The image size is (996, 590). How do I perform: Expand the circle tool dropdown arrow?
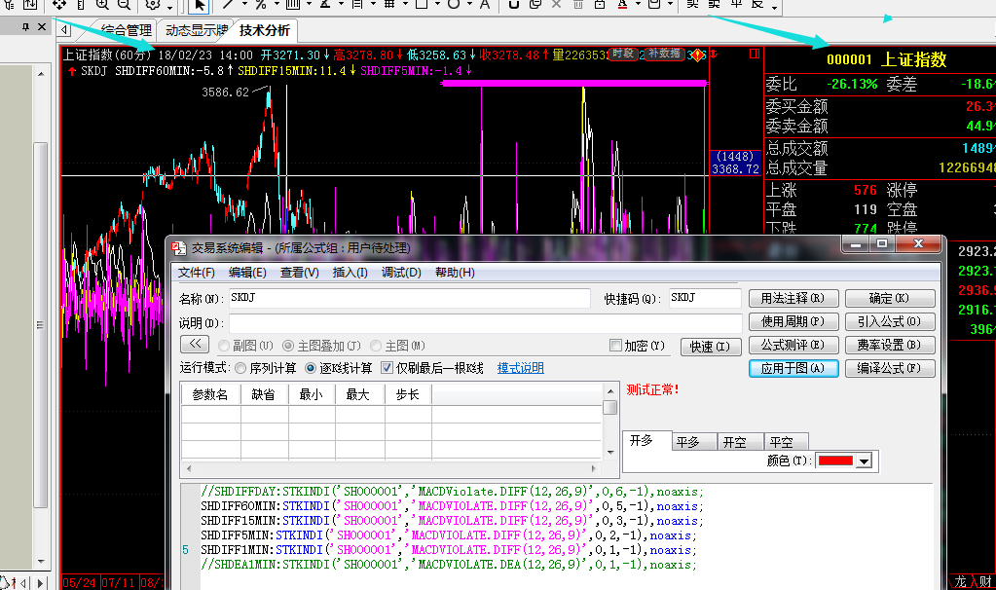pos(469,5)
